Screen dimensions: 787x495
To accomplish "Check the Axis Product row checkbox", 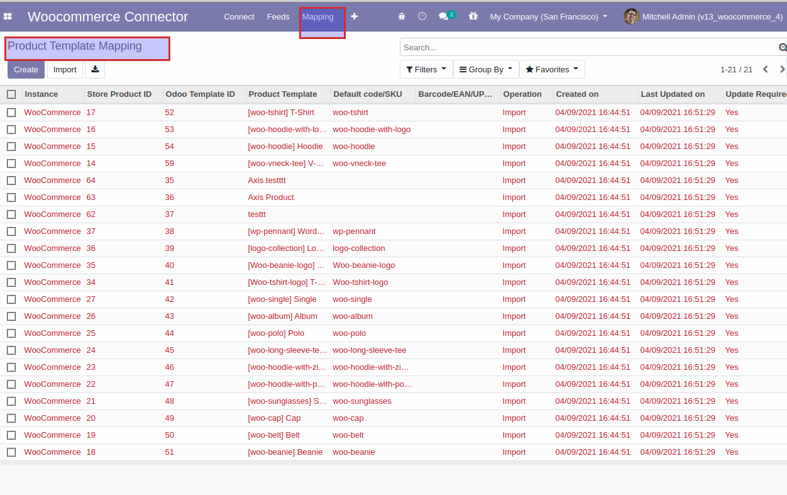I will (11, 197).
